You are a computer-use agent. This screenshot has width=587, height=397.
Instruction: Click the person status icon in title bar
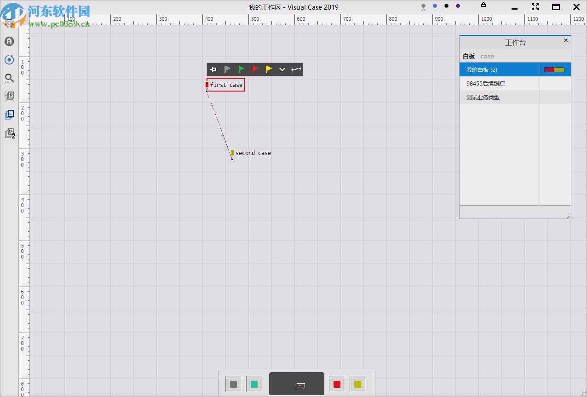423,6
